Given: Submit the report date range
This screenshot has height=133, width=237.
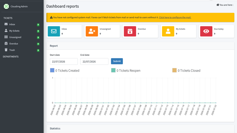Looking at the screenshot, I should point(117,61).
